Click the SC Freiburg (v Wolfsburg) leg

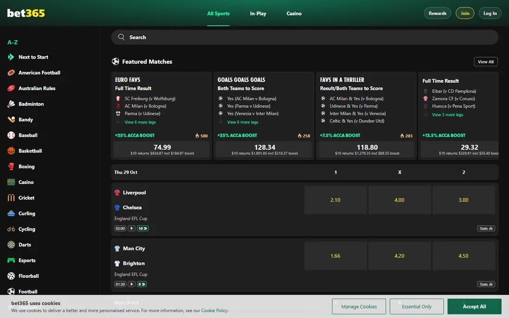pyautogui.click(x=149, y=98)
